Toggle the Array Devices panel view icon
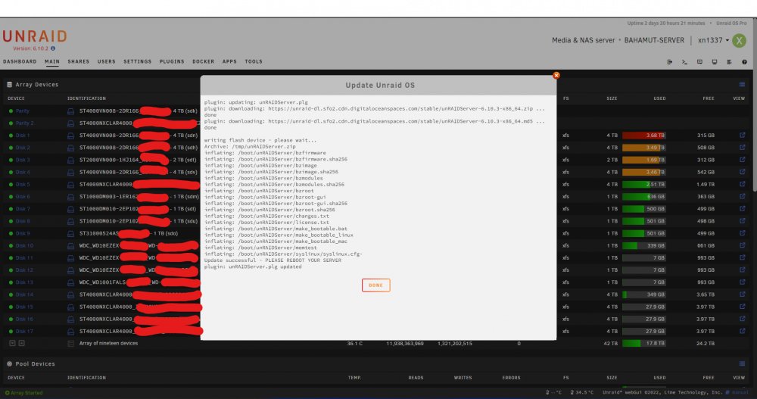 [x=742, y=85]
